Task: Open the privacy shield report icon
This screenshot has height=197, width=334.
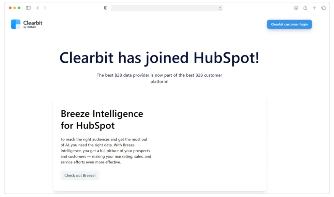Action: click(x=105, y=8)
